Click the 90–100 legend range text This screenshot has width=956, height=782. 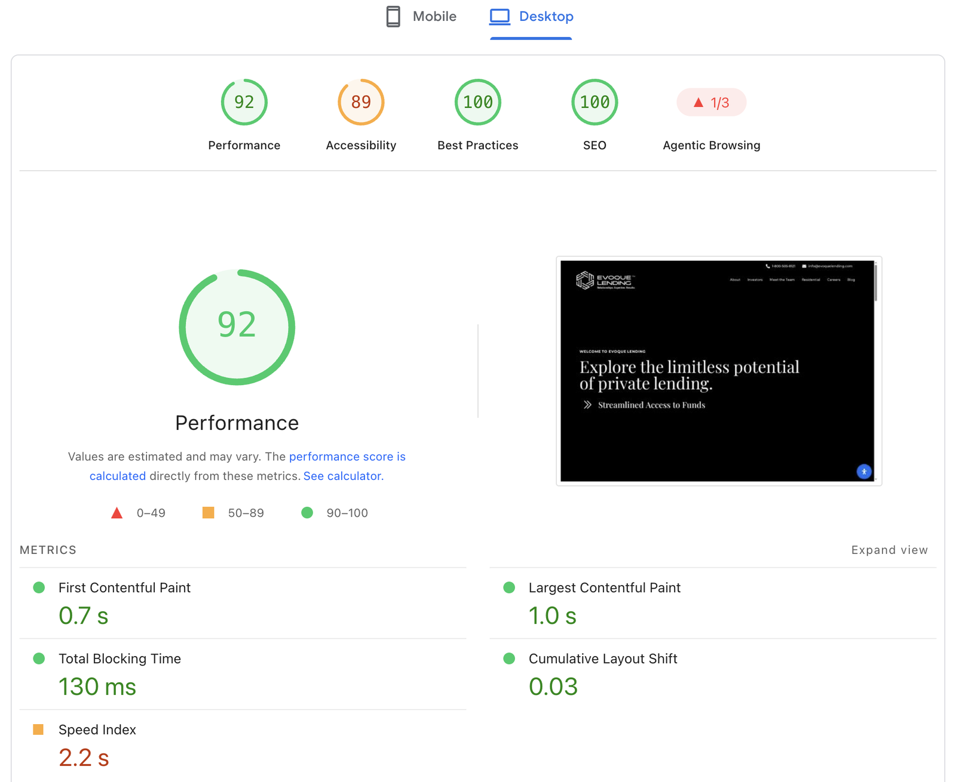pyautogui.click(x=347, y=513)
